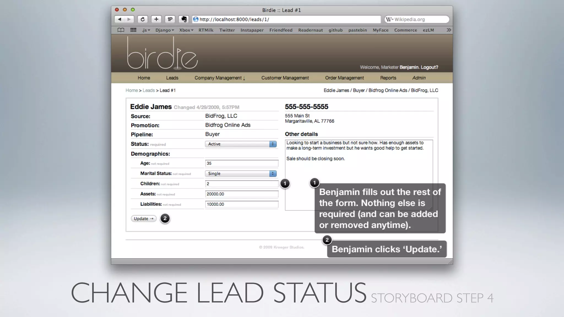Open Customer Management in the nav bar
564x317 pixels.
tap(285, 78)
